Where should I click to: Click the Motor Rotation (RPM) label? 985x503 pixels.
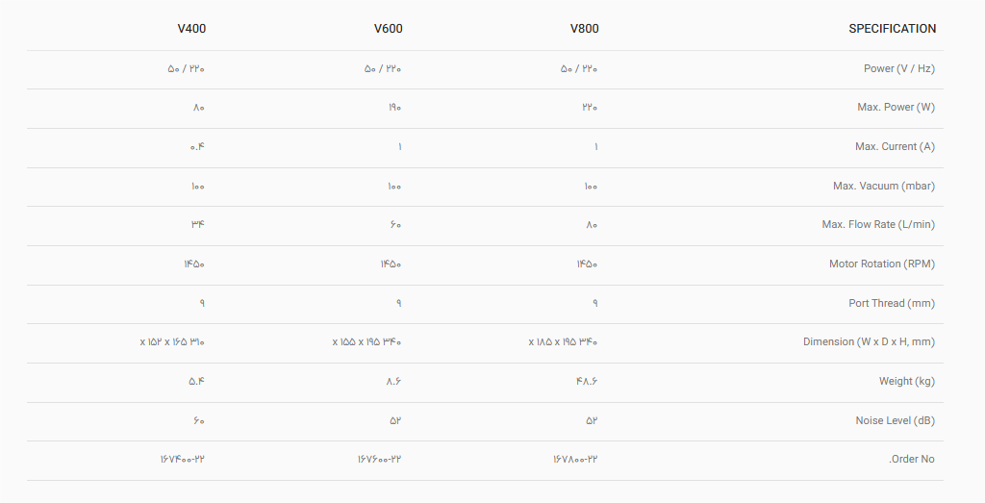tap(881, 264)
